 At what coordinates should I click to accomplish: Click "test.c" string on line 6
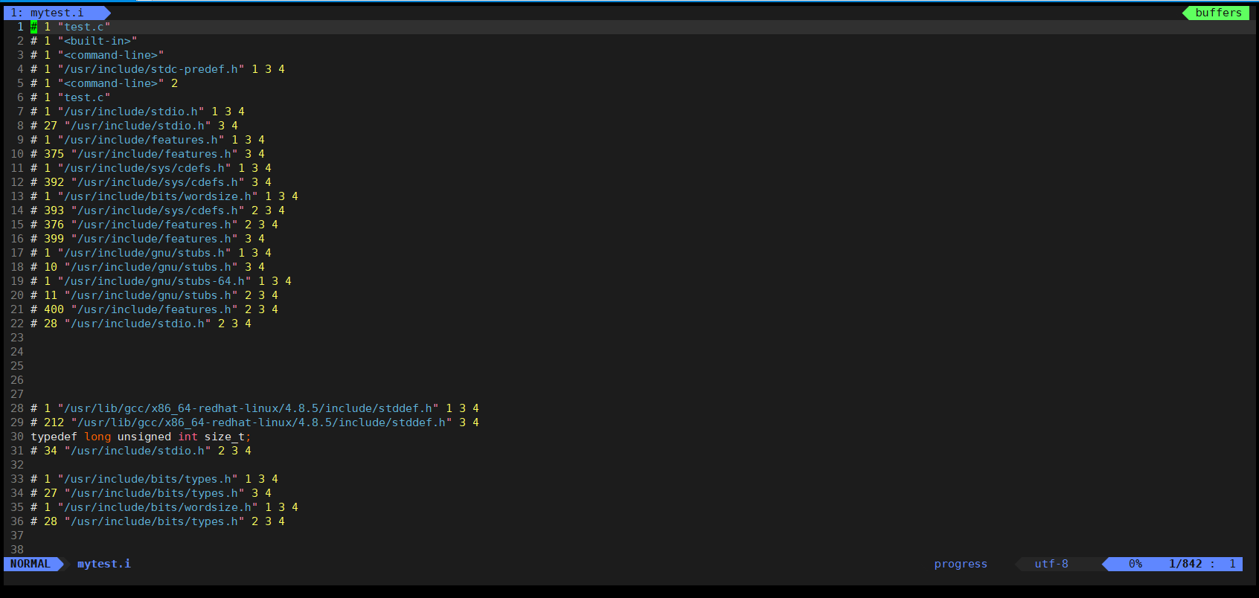tap(84, 97)
